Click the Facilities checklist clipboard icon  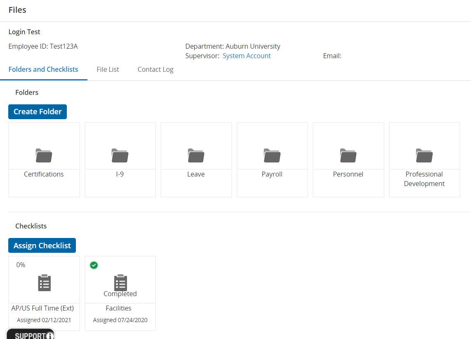pyautogui.click(x=120, y=282)
